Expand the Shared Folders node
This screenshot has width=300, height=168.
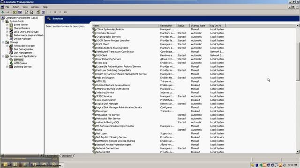click(7, 28)
